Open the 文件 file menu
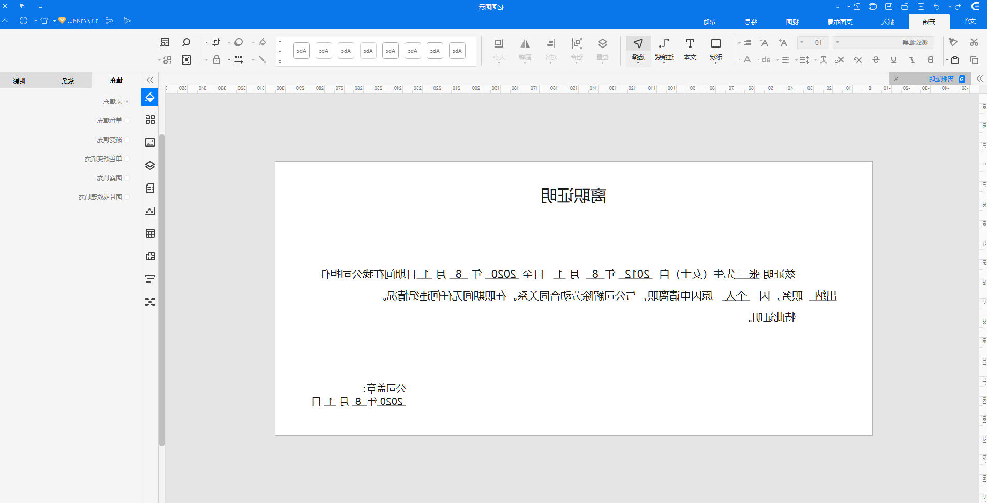 pyautogui.click(x=969, y=21)
